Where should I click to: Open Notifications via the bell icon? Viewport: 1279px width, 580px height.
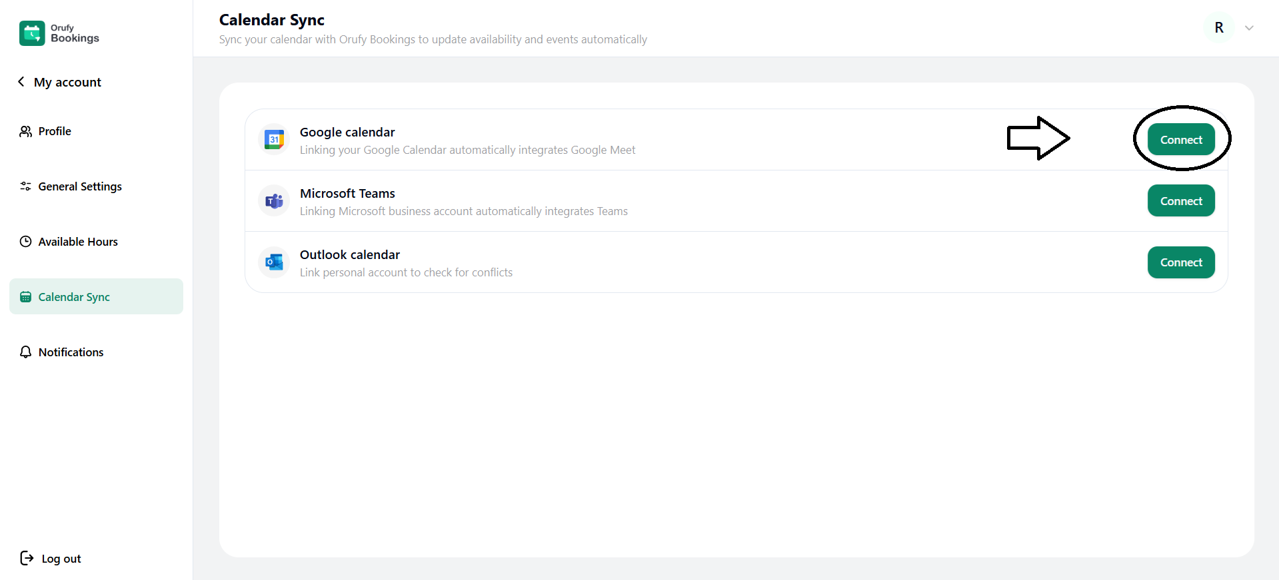(x=25, y=352)
